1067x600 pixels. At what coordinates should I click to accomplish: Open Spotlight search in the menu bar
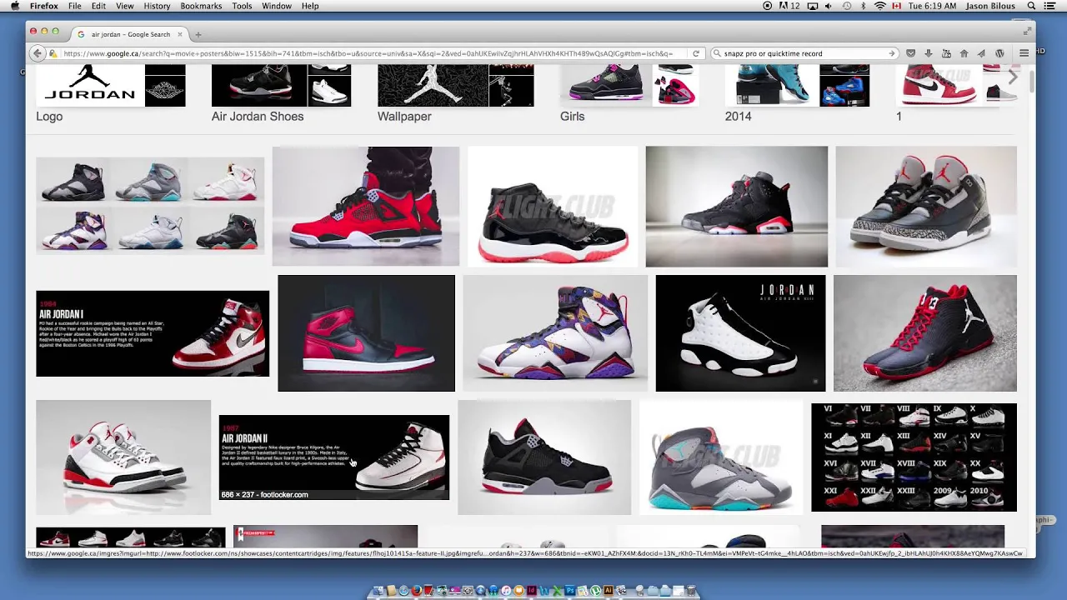click(1031, 6)
